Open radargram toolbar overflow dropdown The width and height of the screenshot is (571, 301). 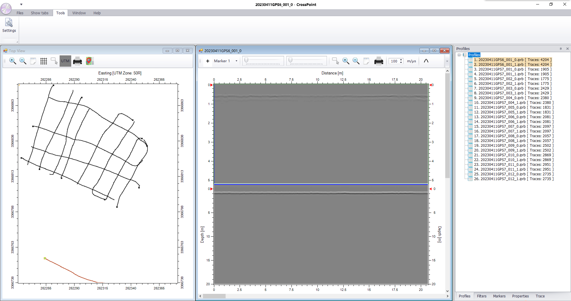click(447, 61)
